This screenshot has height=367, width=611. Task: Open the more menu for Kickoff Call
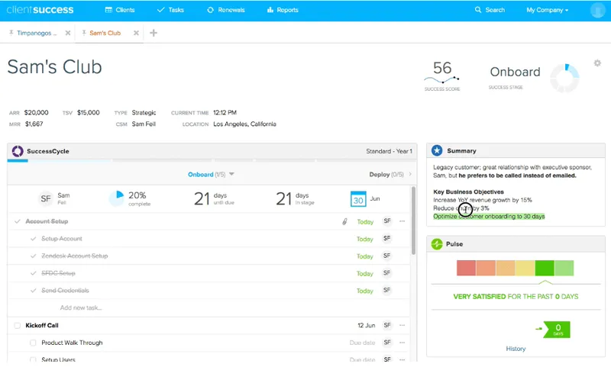tap(402, 325)
